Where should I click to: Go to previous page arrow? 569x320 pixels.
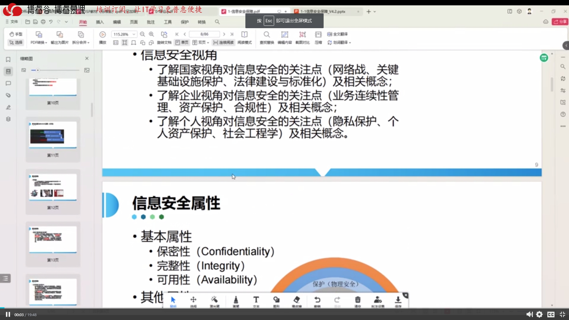[x=185, y=34]
